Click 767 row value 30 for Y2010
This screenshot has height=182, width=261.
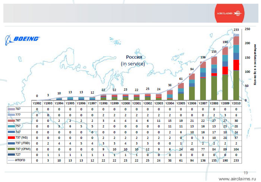pyautogui.click(x=236, y=121)
